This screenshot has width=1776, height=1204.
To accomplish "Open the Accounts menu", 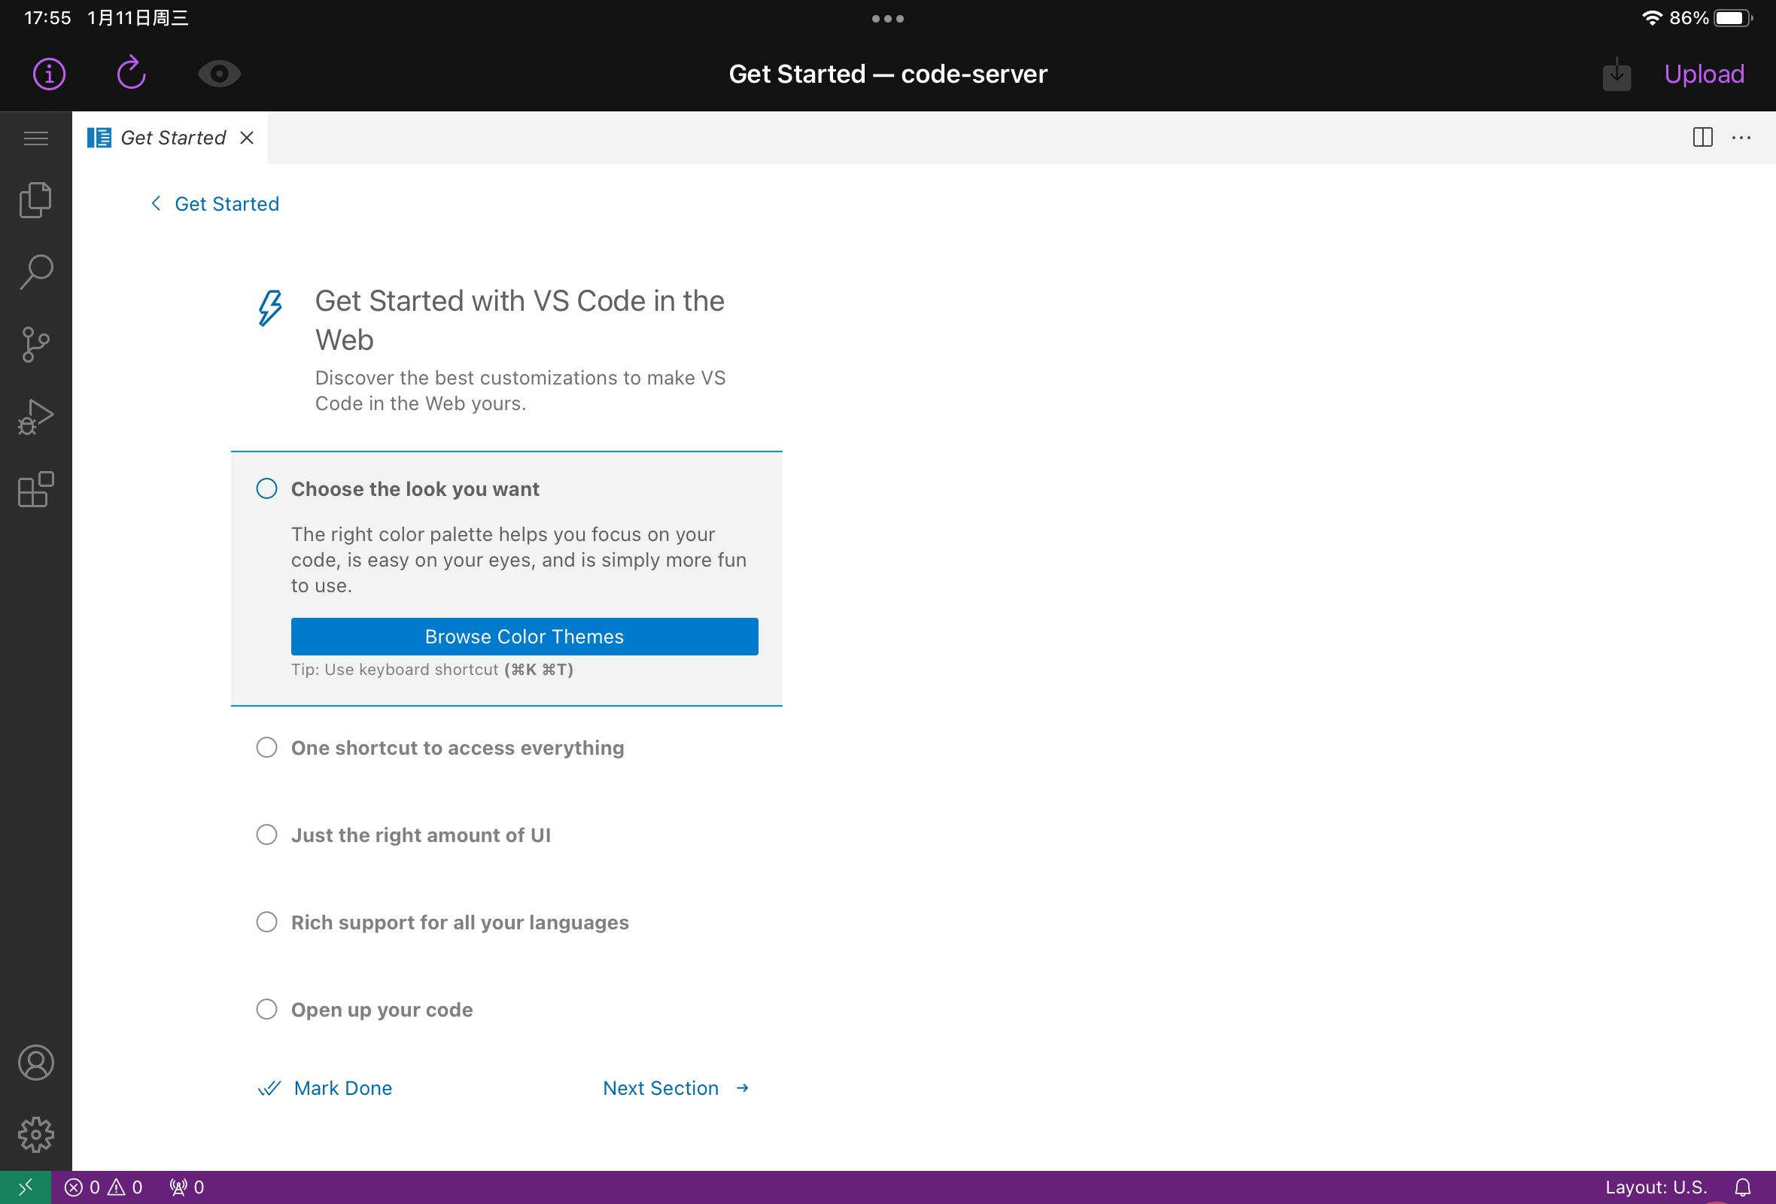I will pyautogui.click(x=36, y=1063).
